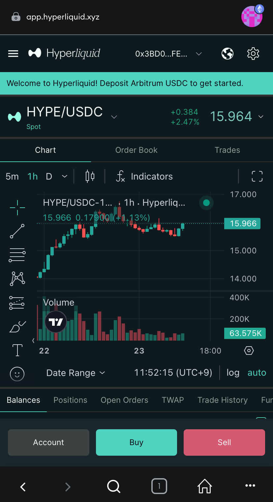Open the Fibonacci retracement tool
This screenshot has width=273, height=502.
pos(17,255)
